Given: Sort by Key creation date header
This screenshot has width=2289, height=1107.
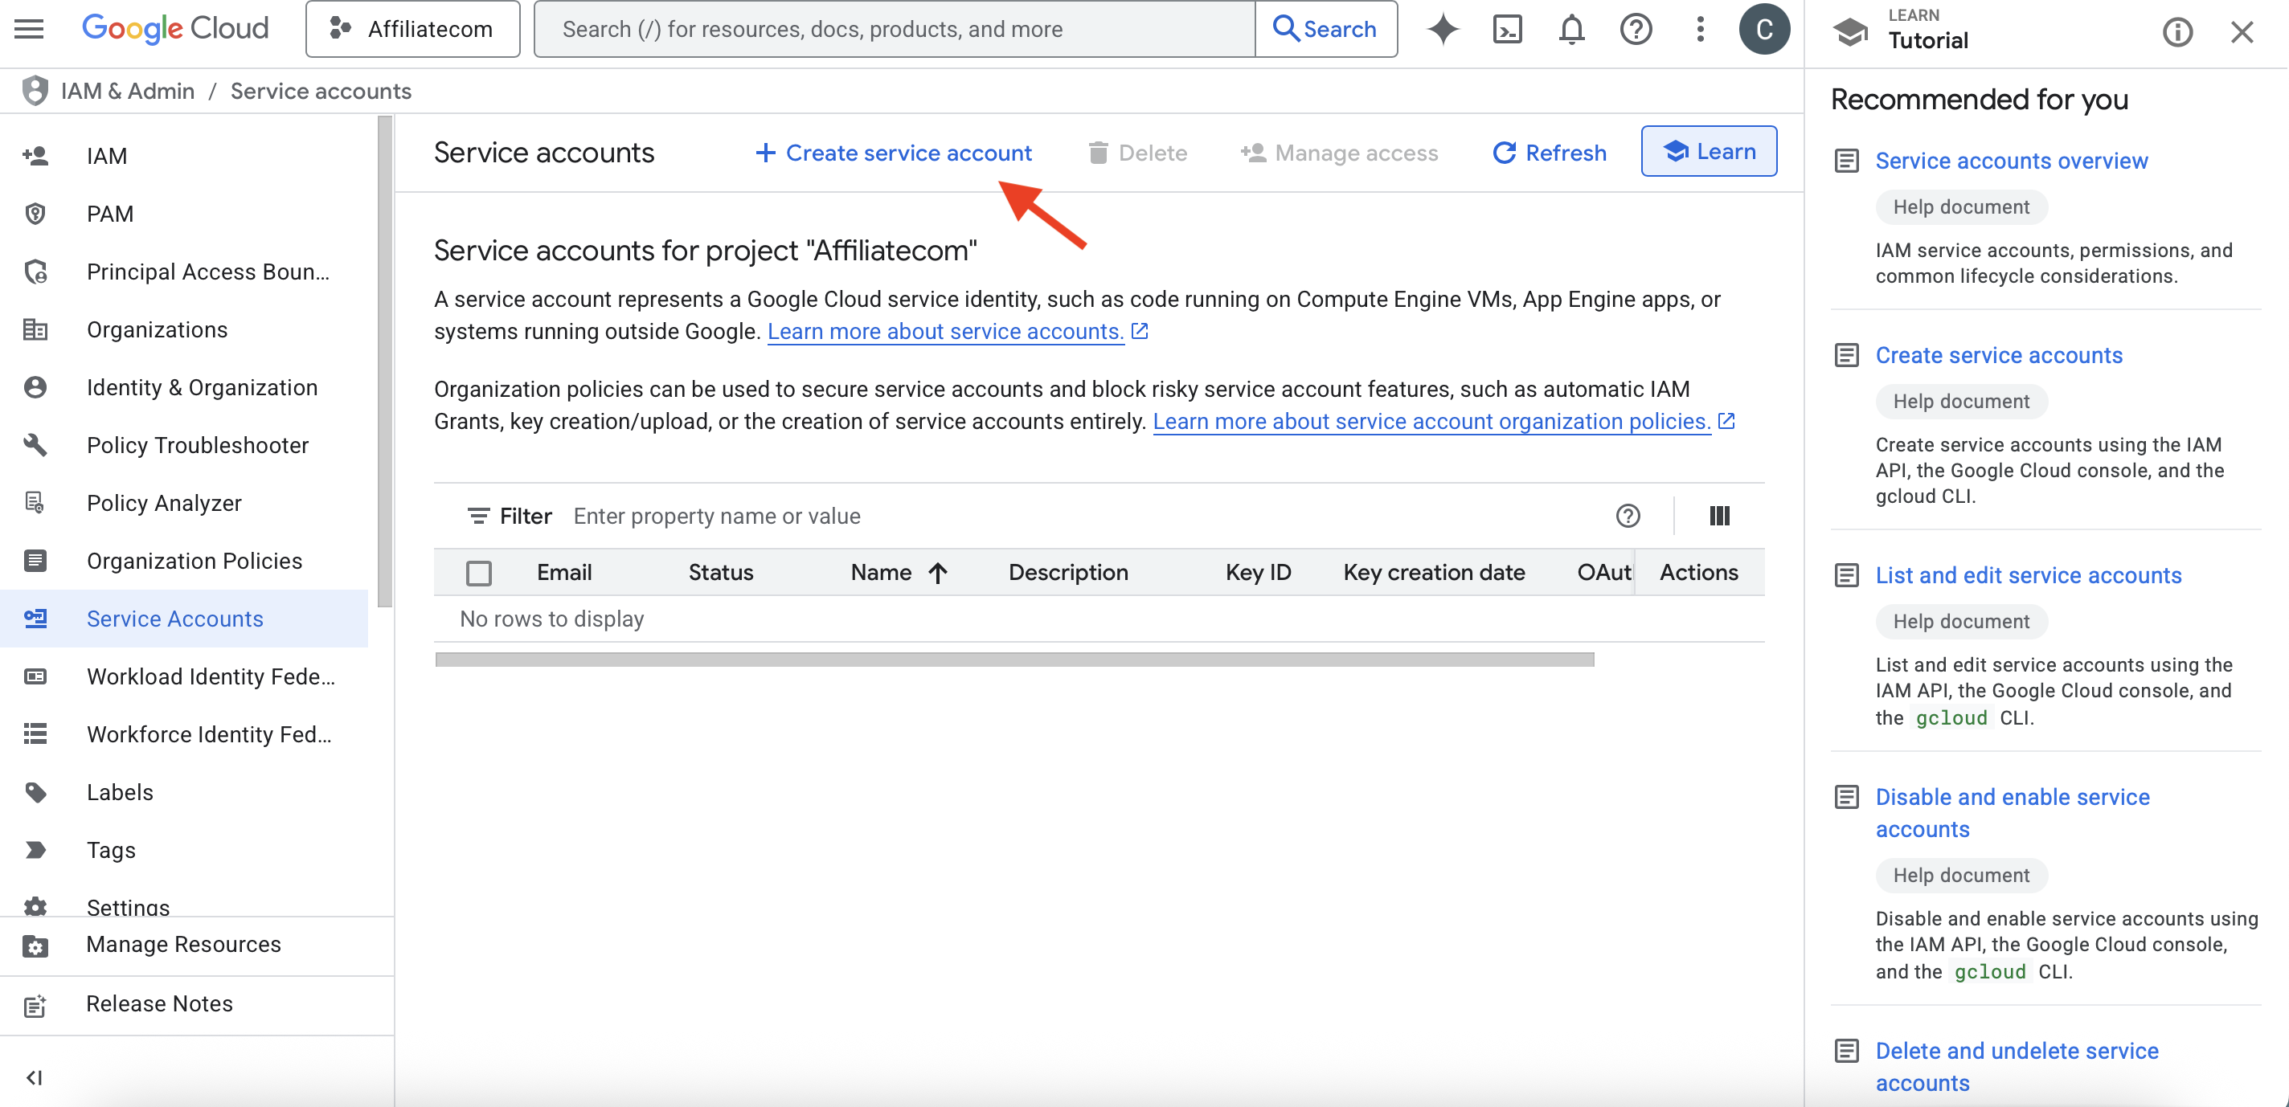Looking at the screenshot, I should pyautogui.click(x=1433, y=573).
